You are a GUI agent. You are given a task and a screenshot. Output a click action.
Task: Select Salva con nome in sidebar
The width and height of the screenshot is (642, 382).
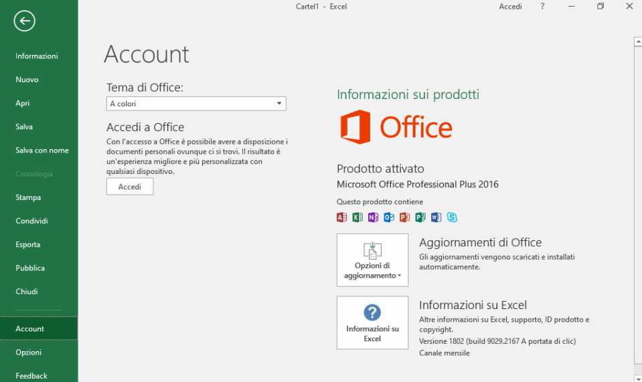(42, 151)
